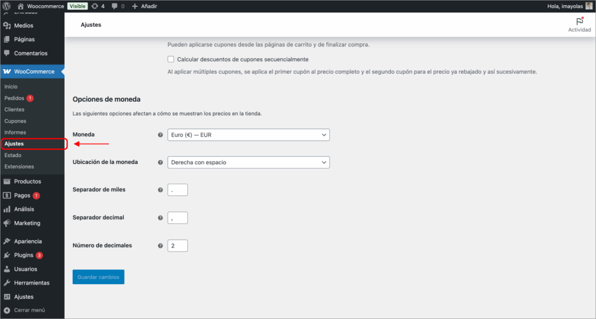Show help tooltip for Moneda
Screen dimensions: 596x319
pyautogui.click(x=161, y=135)
